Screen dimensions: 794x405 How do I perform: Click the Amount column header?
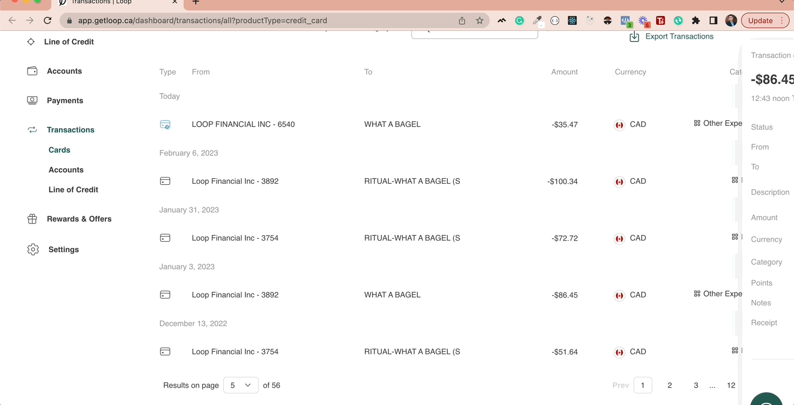click(565, 72)
